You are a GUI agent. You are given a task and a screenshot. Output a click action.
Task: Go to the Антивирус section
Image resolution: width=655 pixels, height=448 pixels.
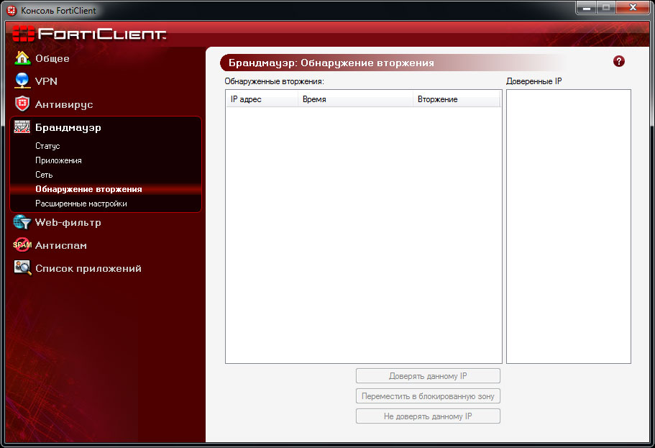coord(64,104)
